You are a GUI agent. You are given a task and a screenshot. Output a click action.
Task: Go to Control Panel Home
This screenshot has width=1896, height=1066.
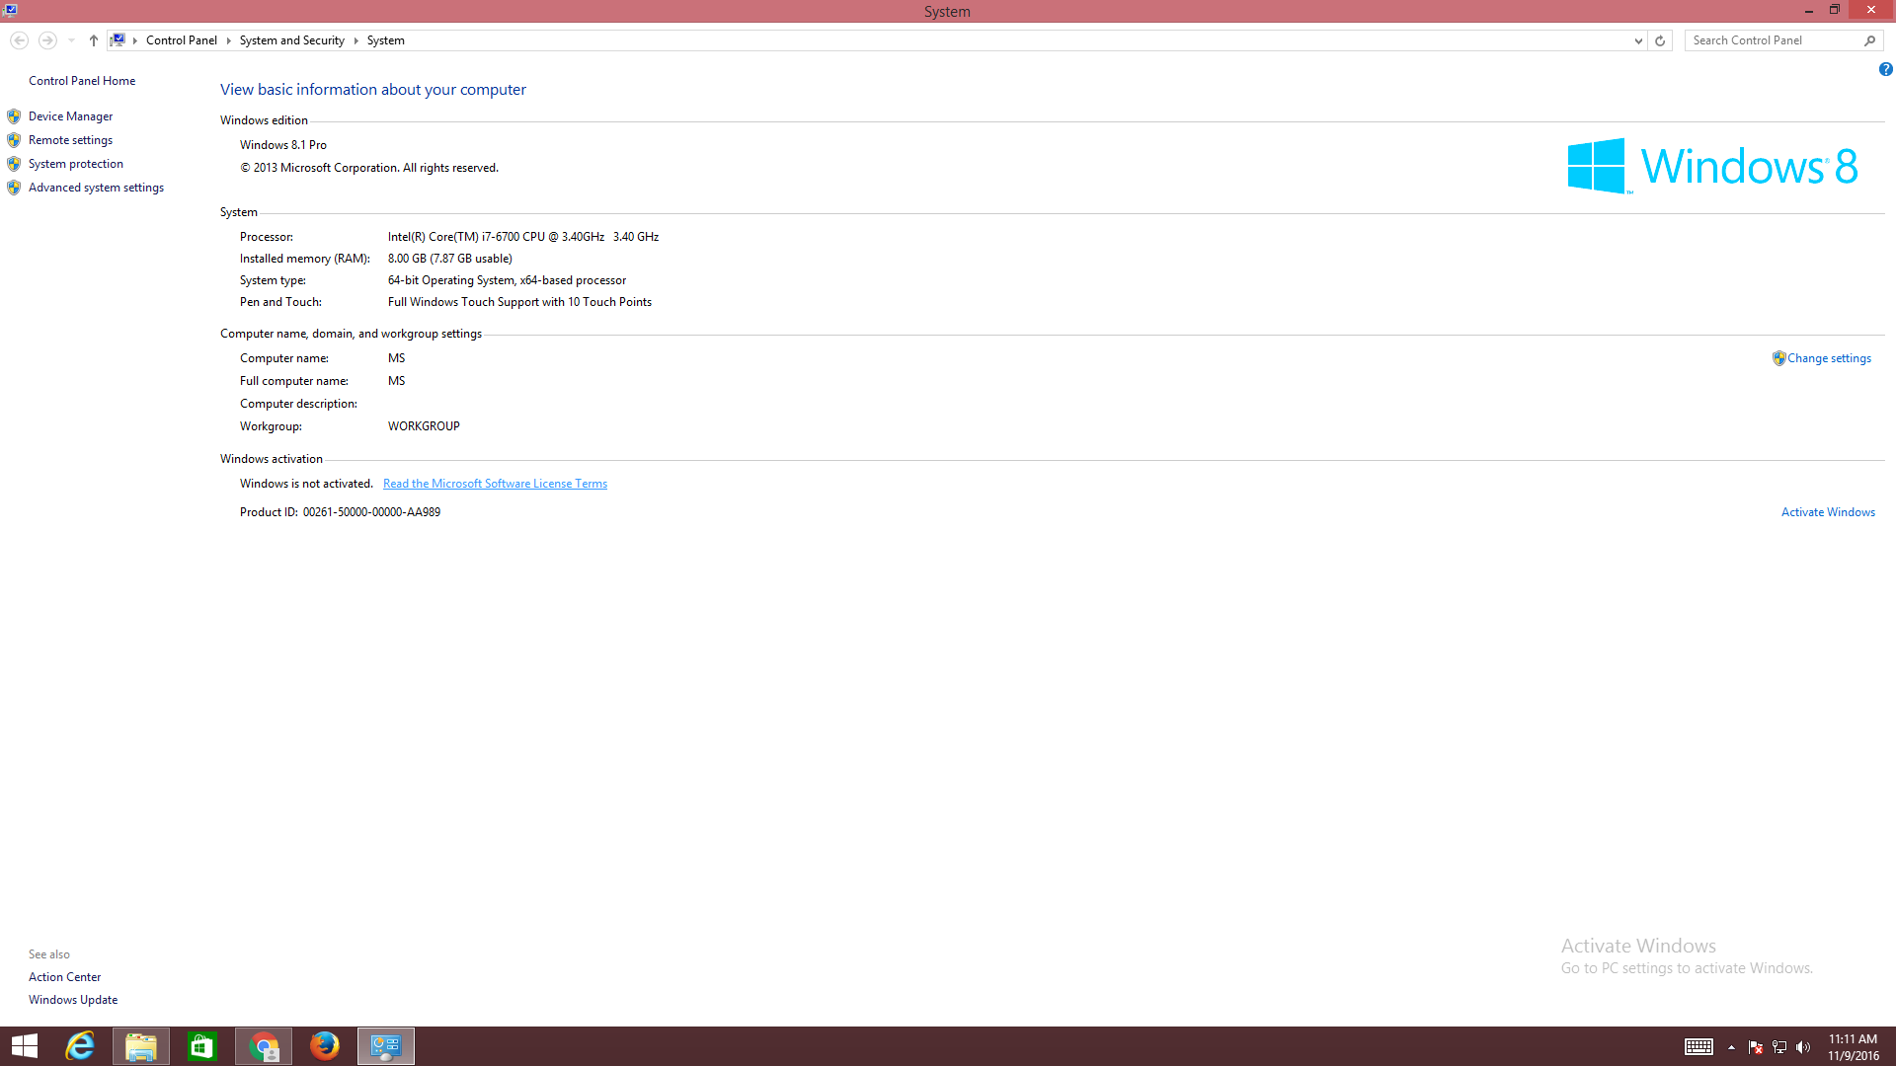click(82, 81)
